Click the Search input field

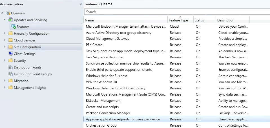[x=177, y=12]
